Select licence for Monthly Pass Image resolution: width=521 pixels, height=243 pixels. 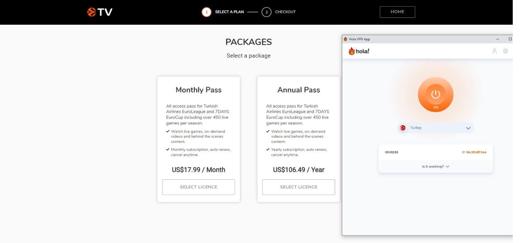(x=198, y=187)
